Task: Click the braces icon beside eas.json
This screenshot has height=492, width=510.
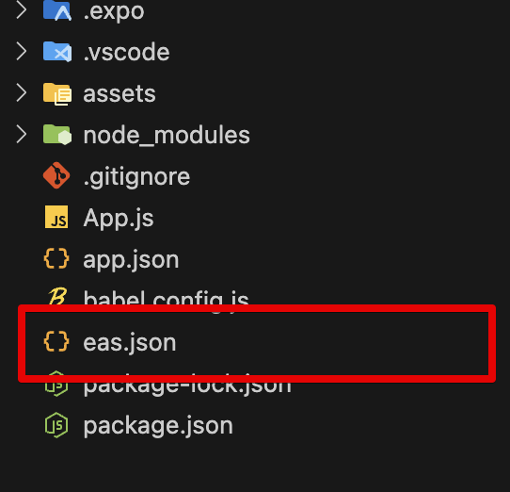Action: click(x=56, y=341)
